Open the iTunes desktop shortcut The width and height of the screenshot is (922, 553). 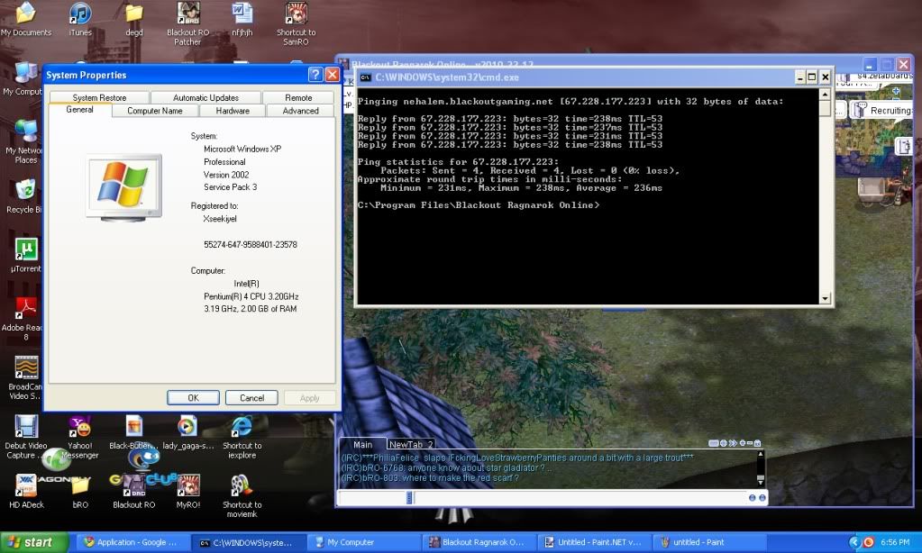pyautogui.click(x=79, y=14)
